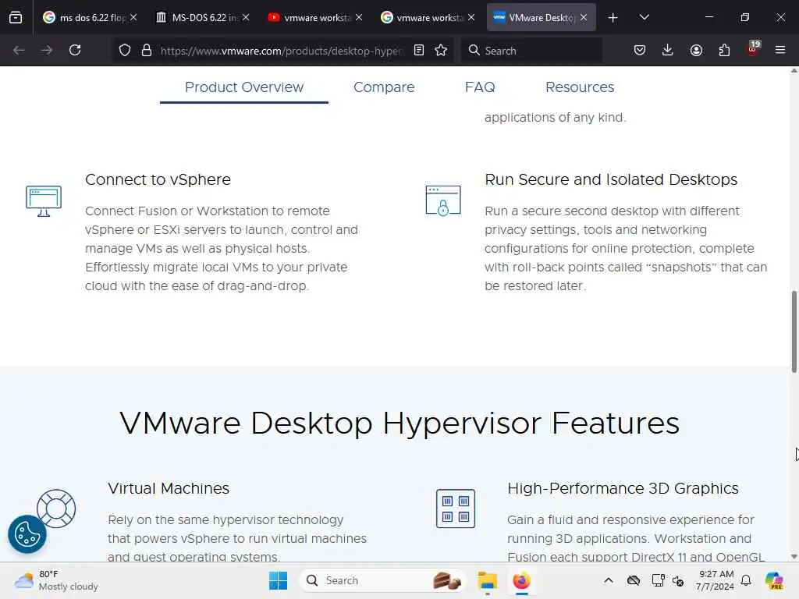Click VMware Desktop Hypervisor Features heading

399,423
